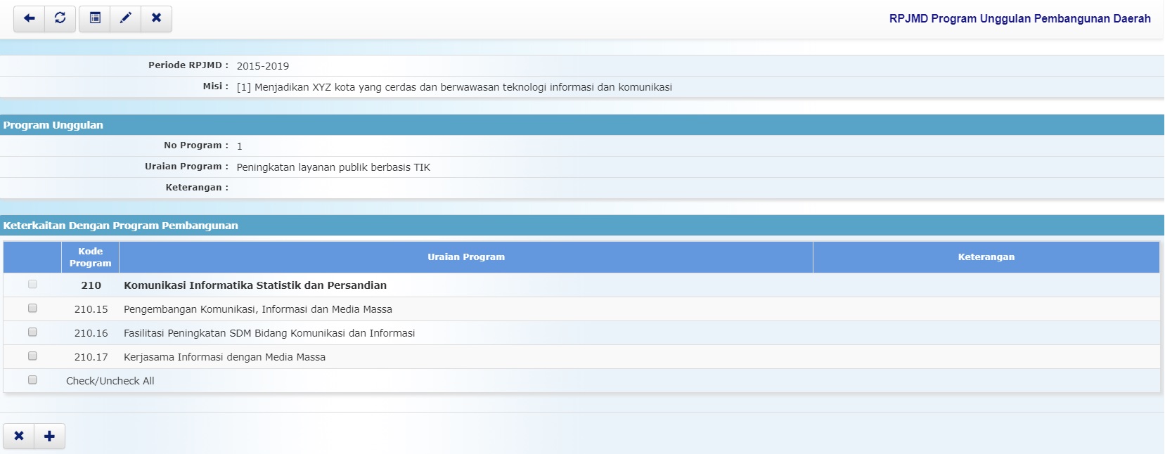Viewport: 1165px width, 454px height.
Task: Select checkbox for program 210.16
Action: [32, 332]
